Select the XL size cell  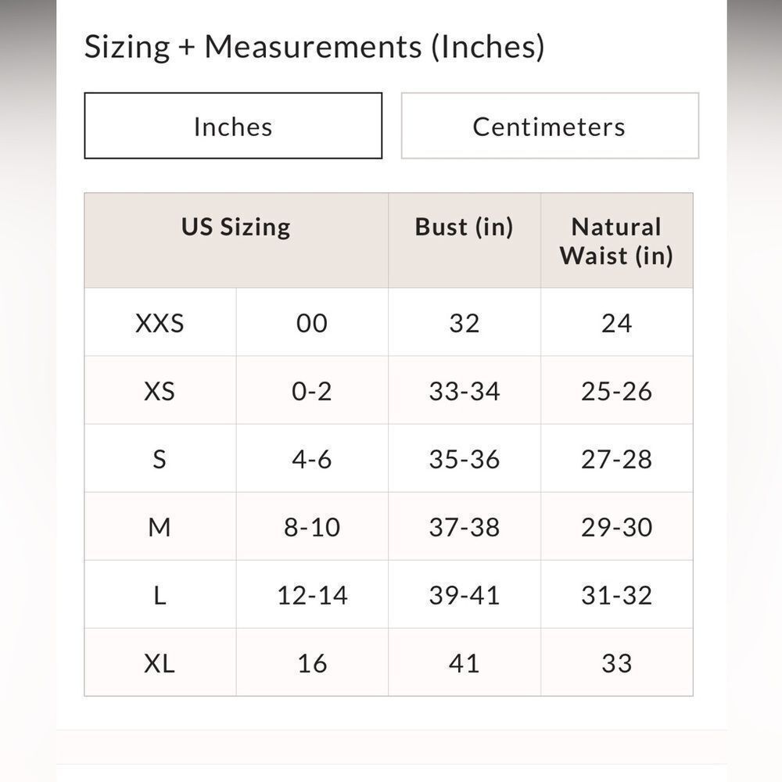click(x=160, y=662)
